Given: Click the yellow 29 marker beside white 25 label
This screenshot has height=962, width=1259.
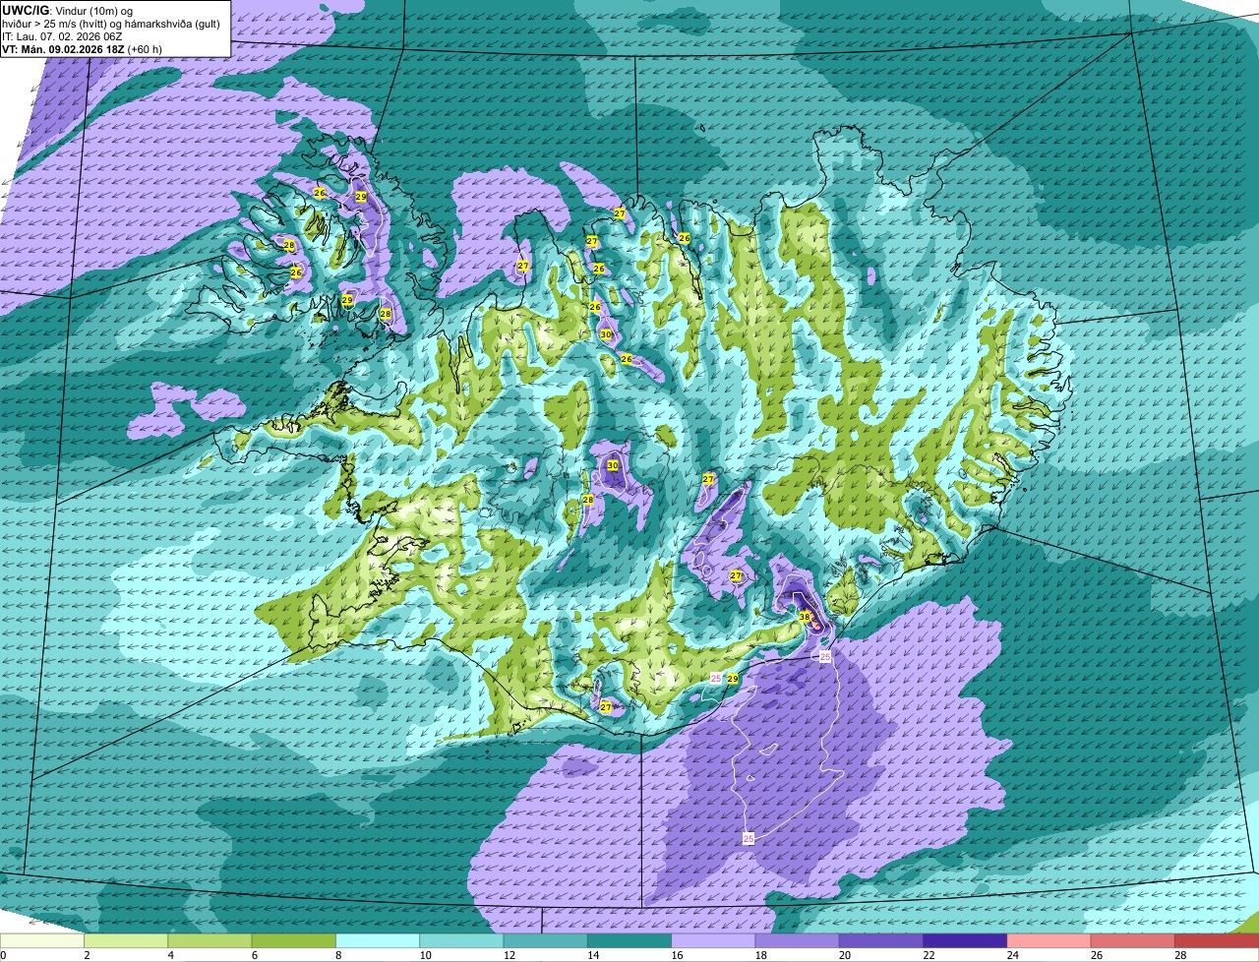Looking at the screenshot, I should (732, 679).
